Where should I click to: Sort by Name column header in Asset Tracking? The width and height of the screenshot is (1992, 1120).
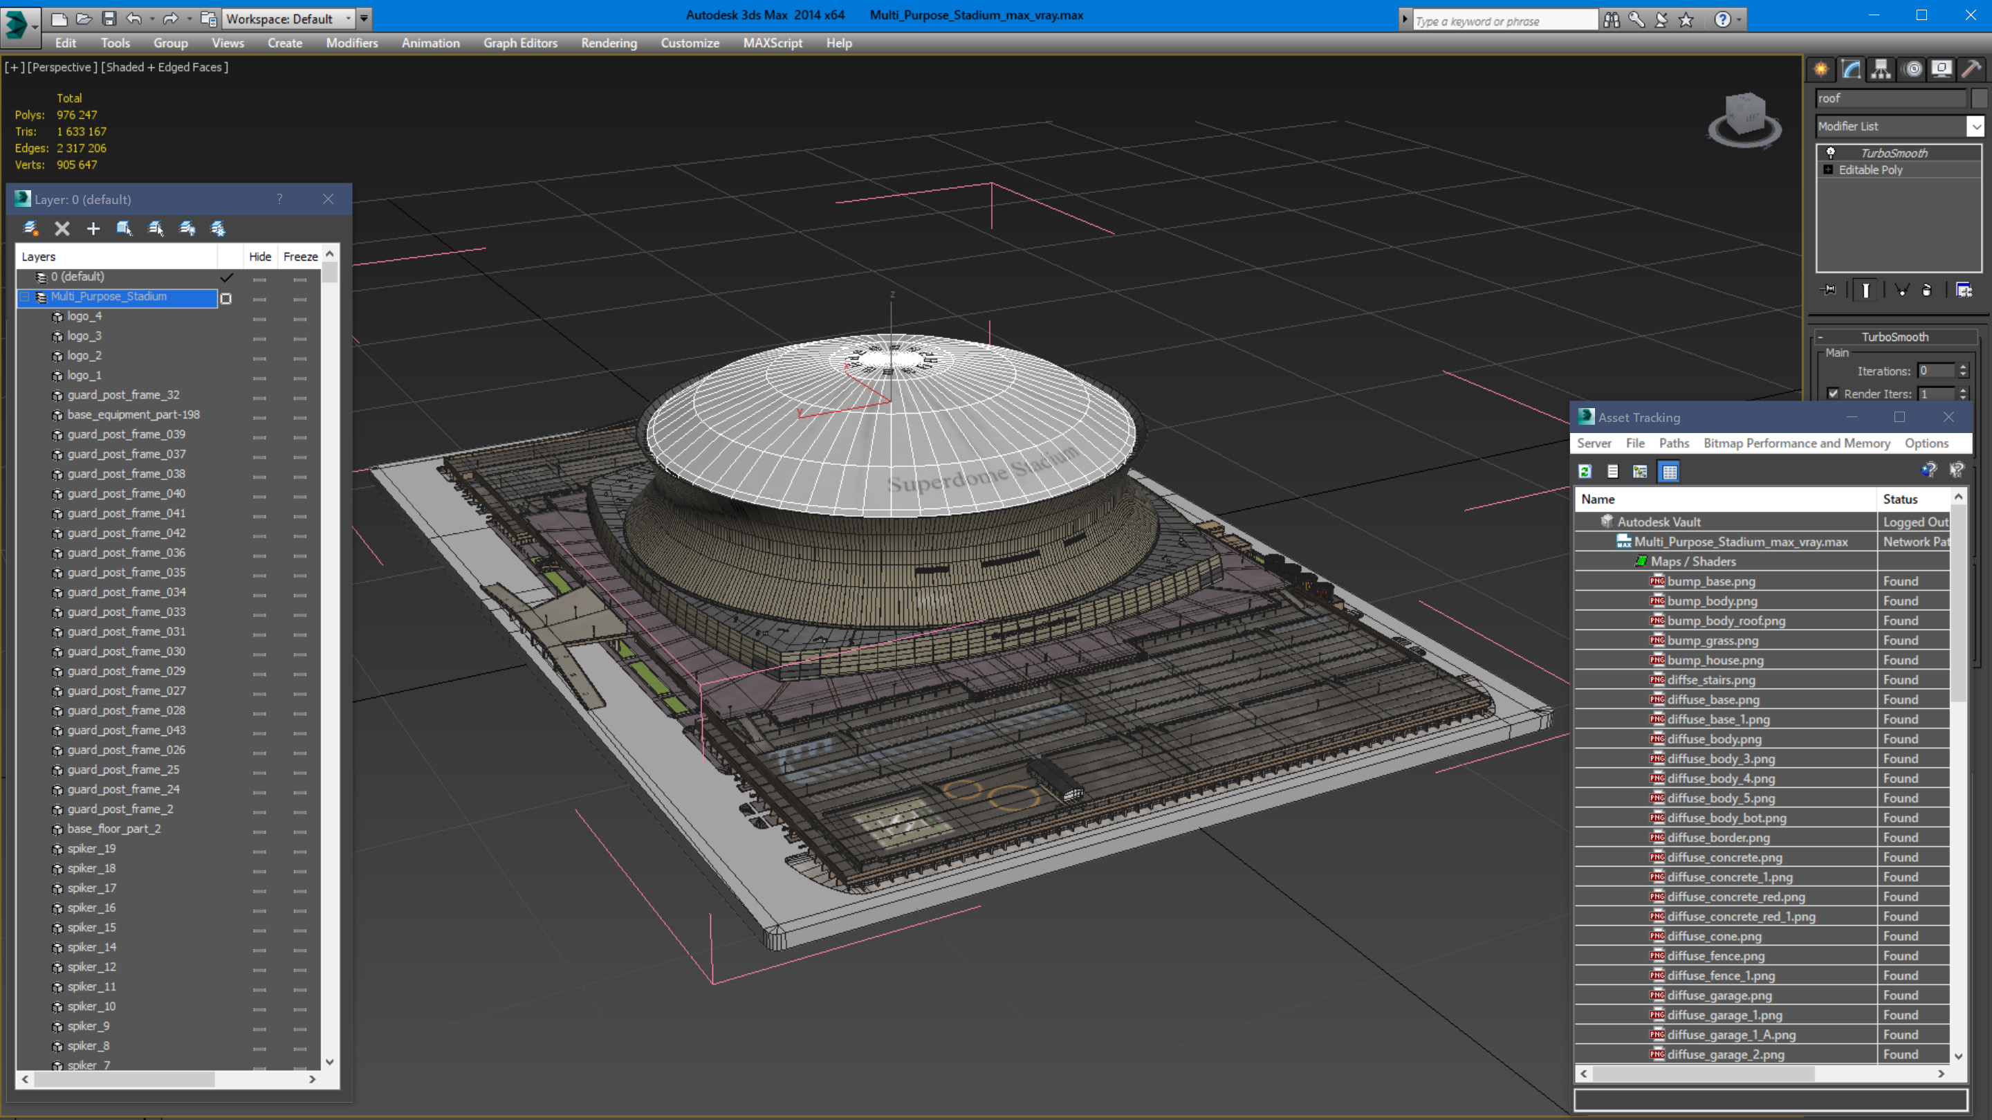click(1725, 499)
